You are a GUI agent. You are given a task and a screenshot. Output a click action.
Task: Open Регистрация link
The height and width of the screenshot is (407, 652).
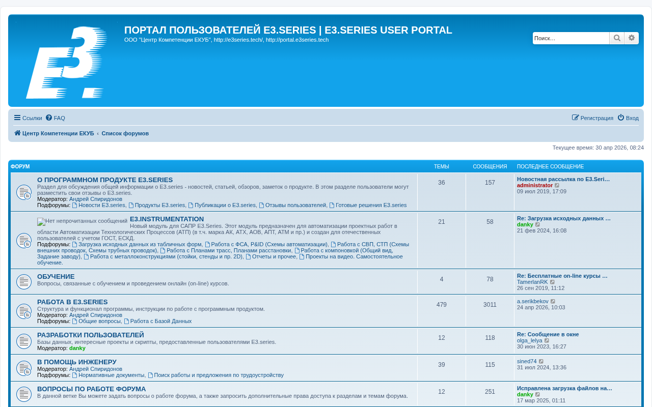point(593,118)
